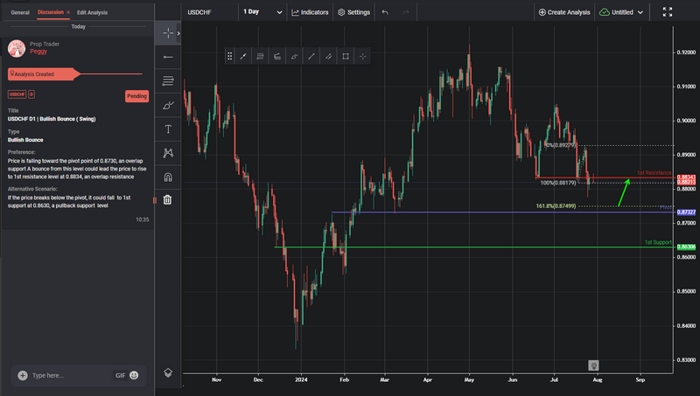Screen dimensions: 700x396
Task: Select Fibonacci tool in floating toolbar
Action: click(x=260, y=56)
